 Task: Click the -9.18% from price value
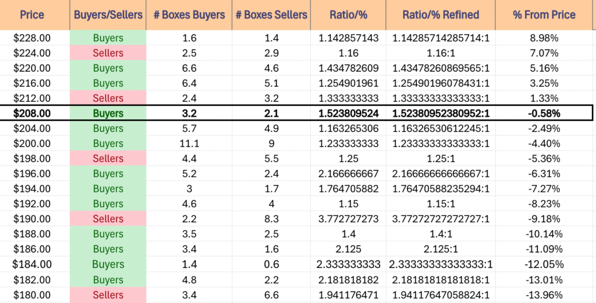click(544, 219)
